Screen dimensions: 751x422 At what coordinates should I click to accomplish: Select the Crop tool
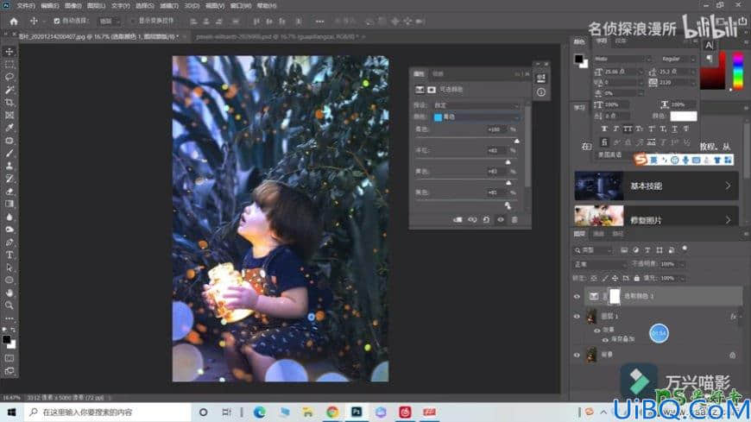[9, 103]
